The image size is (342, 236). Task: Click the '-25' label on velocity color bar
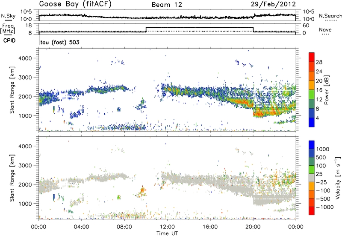(321, 182)
